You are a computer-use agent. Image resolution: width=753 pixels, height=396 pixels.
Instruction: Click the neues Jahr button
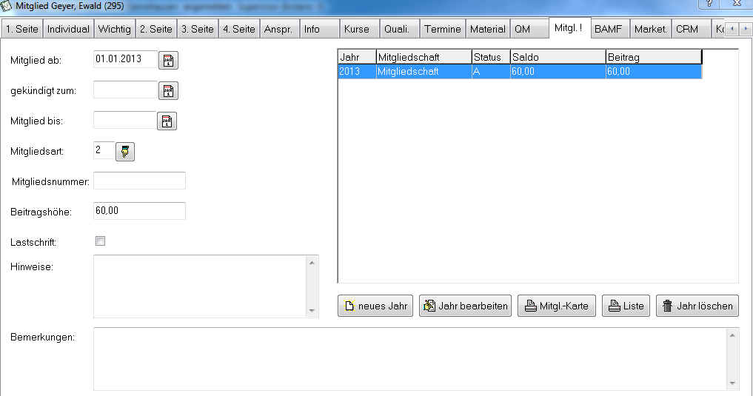coord(375,306)
